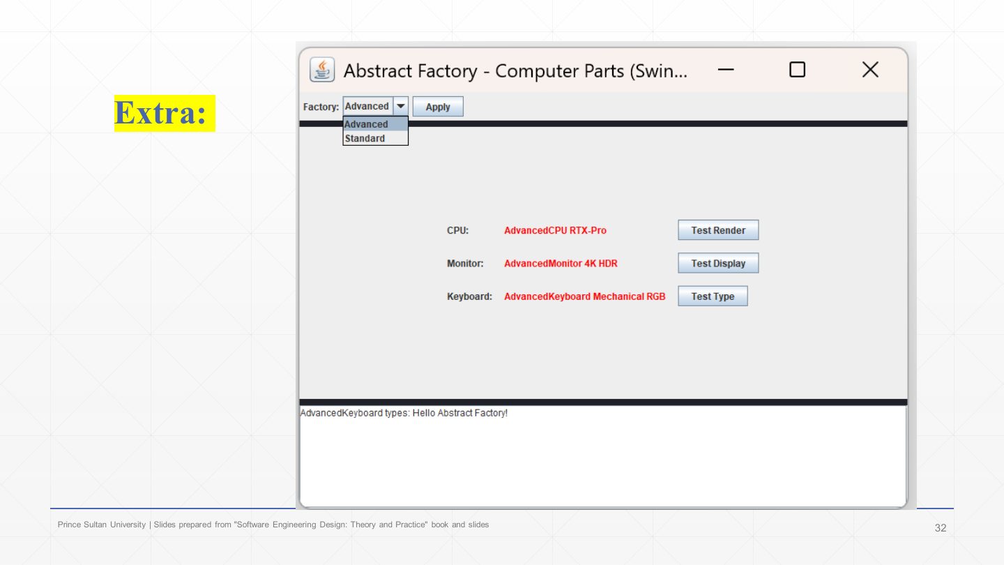This screenshot has width=1004, height=565.
Task: Minimize the Abstract Factory window
Action: pyautogui.click(x=725, y=70)
